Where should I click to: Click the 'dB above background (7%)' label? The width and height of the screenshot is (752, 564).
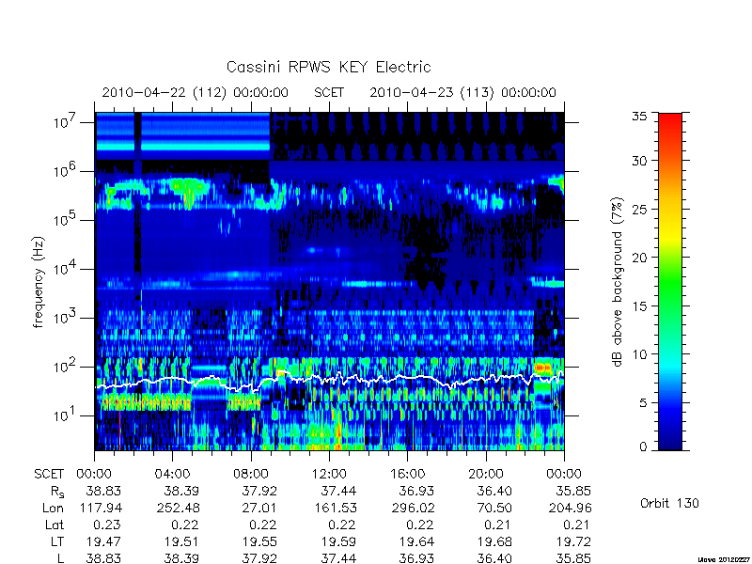pos(619,282)
